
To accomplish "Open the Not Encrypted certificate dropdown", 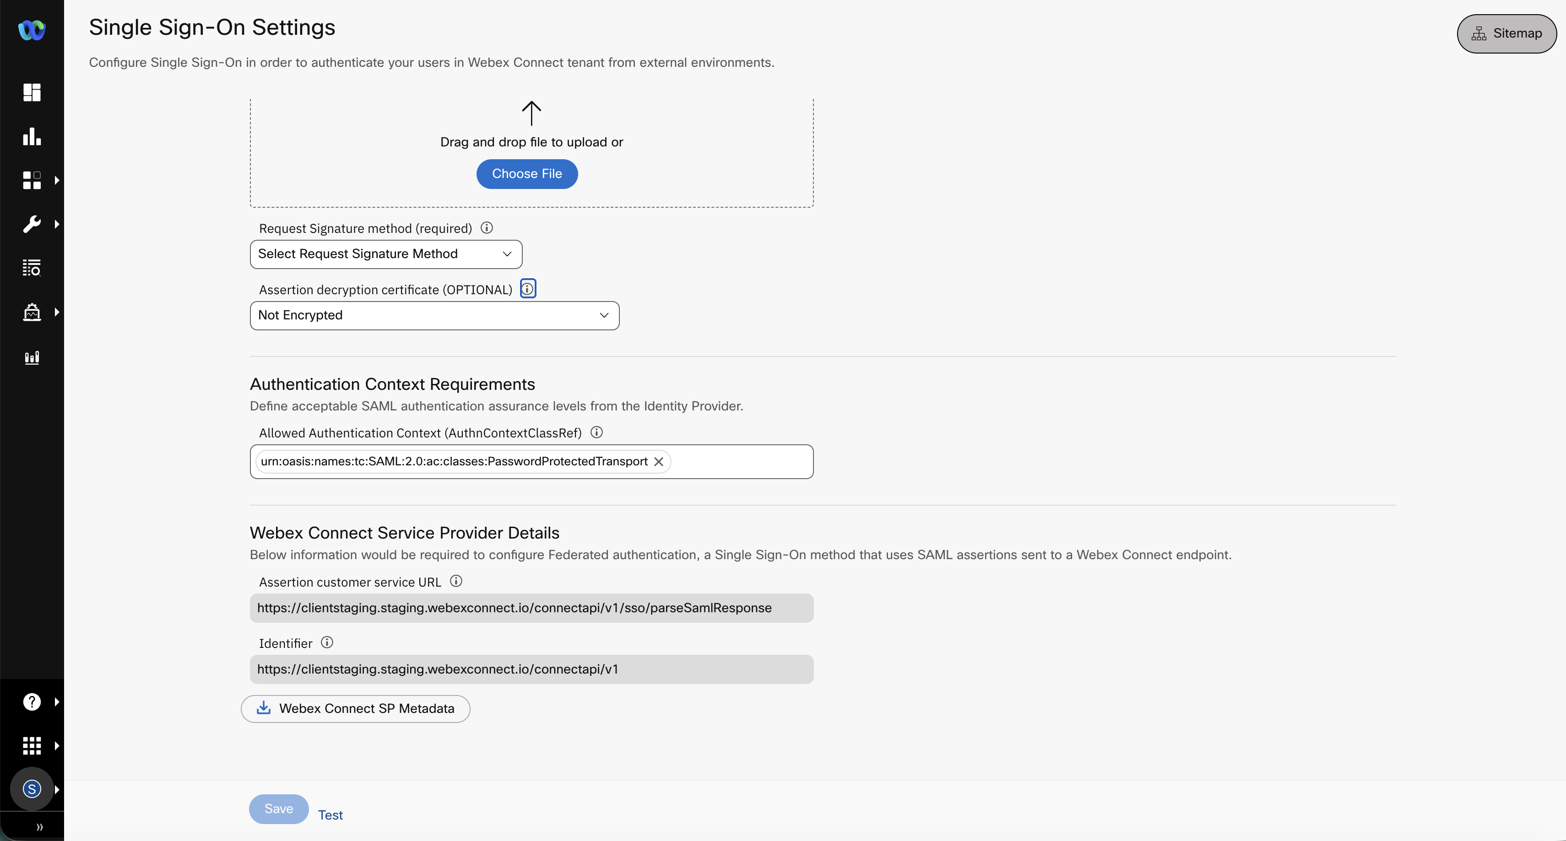I will (435, 315).
